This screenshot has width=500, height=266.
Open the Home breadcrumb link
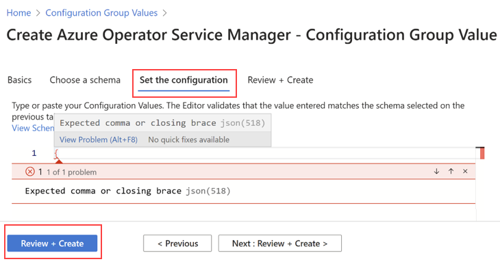(18, 13)
